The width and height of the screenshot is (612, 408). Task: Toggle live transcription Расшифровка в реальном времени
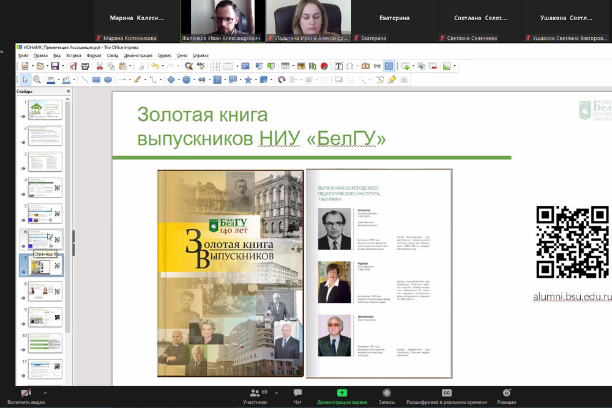click(447, 396)
